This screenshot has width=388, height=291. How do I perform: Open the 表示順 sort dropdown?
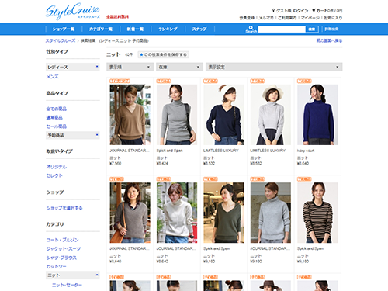coord(130,67)
